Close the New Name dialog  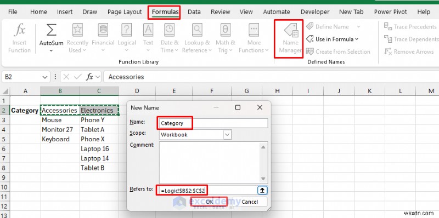pyautogui.click(x=260, y=107)
